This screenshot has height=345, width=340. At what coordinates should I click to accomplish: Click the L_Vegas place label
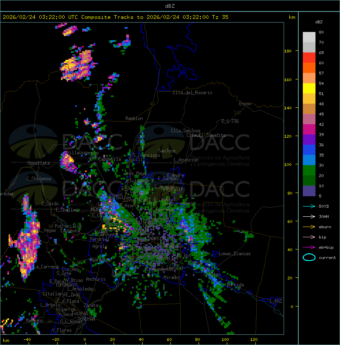pyautogui.click(x=48, y=230)
